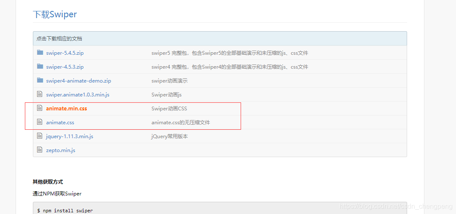
Task: Click the file icon beside zepto.min.js
Action: [x=40, y=150]
